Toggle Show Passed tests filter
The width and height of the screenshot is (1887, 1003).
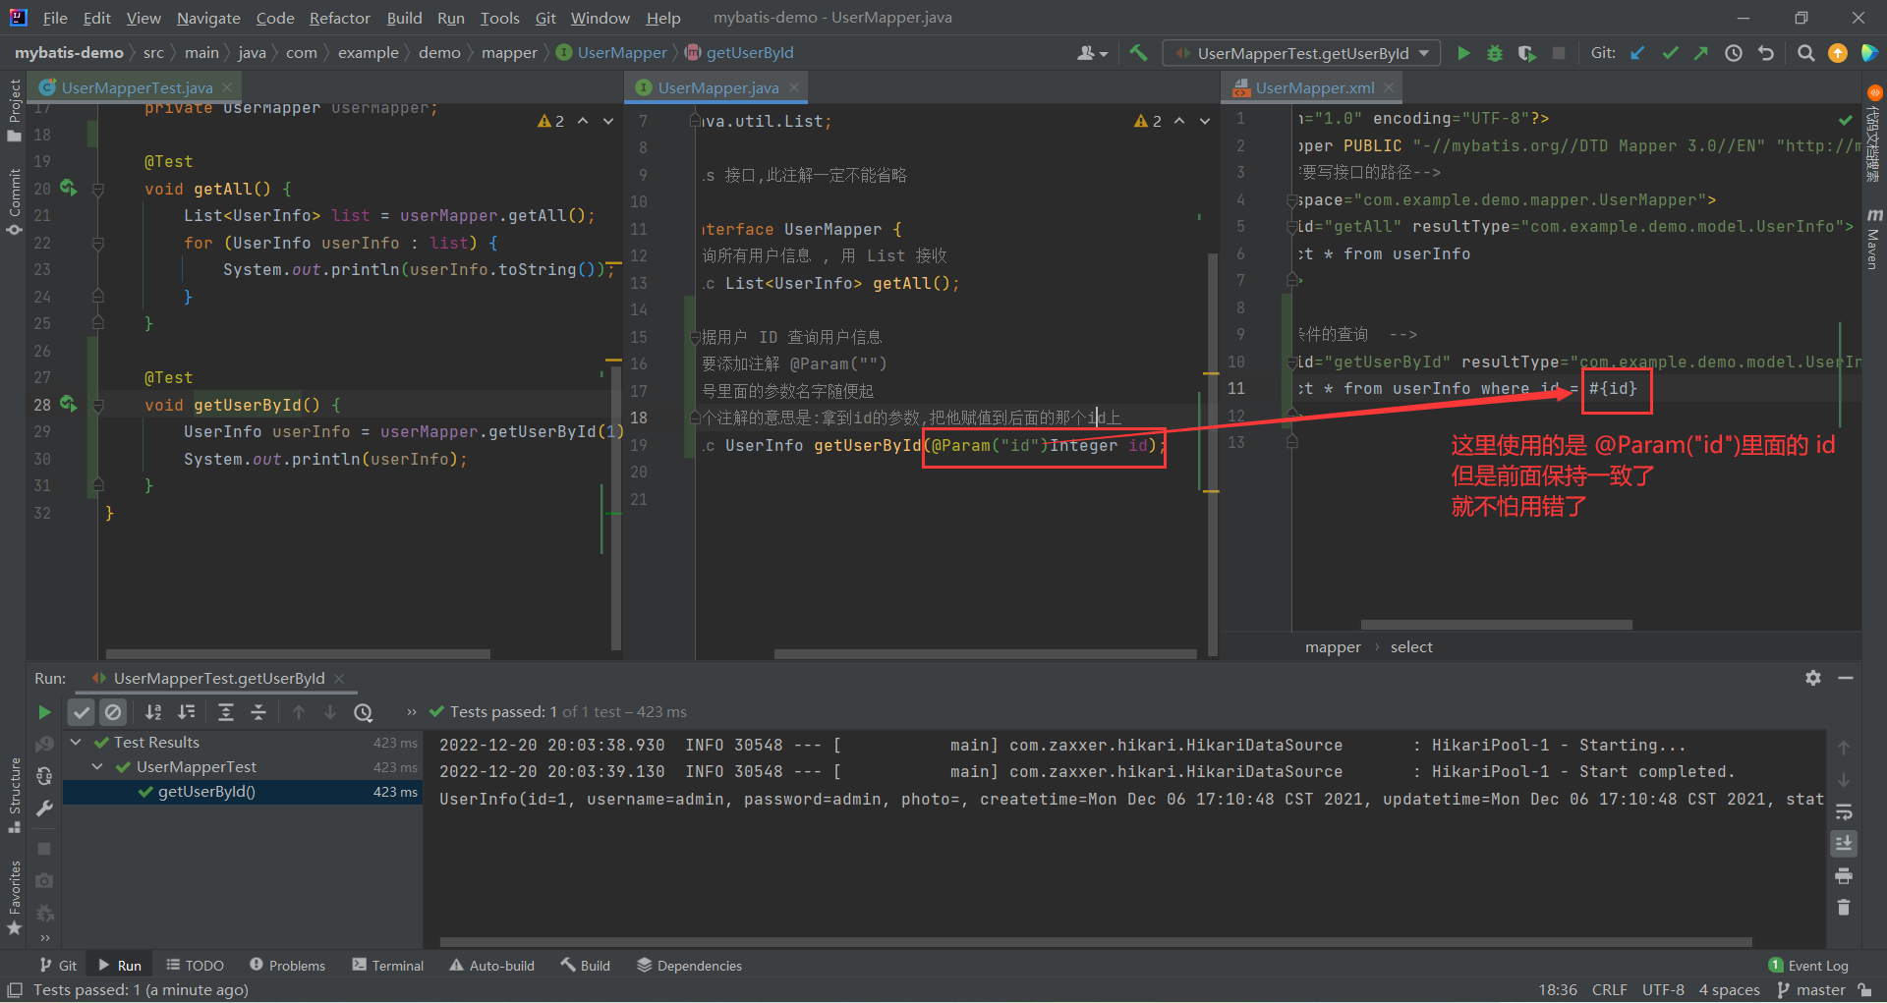82,712
